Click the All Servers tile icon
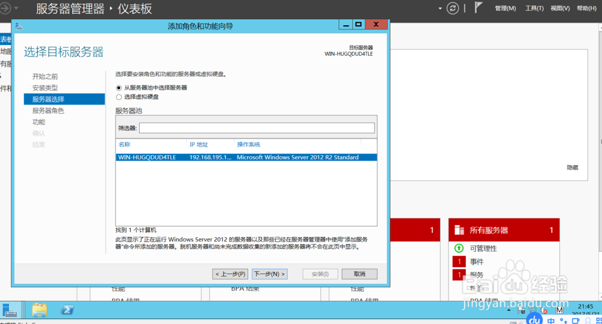Image resolution: width=602 pixels, height=324 pixels. (459, 230)
